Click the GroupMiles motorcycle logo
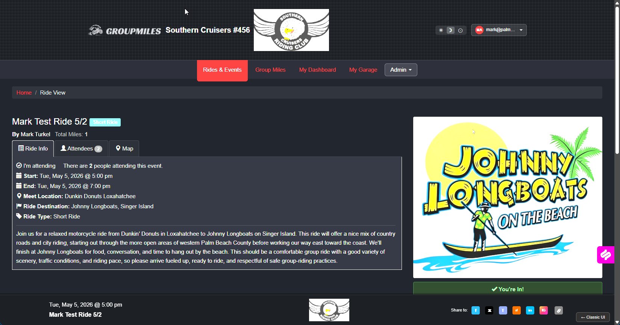Viewport: 620px width, 325px height. pyautogui.click(x=124, y=30)
